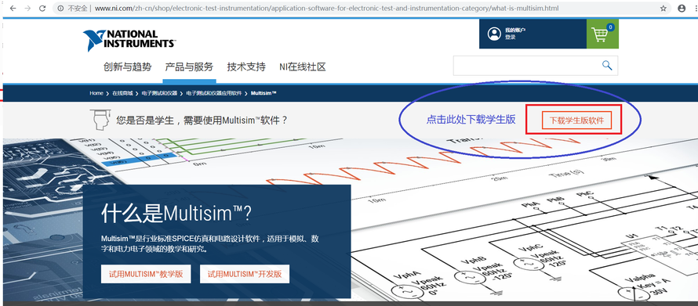
Task: Open the browser profile avatar icon
Action: [x=682, y=8]
